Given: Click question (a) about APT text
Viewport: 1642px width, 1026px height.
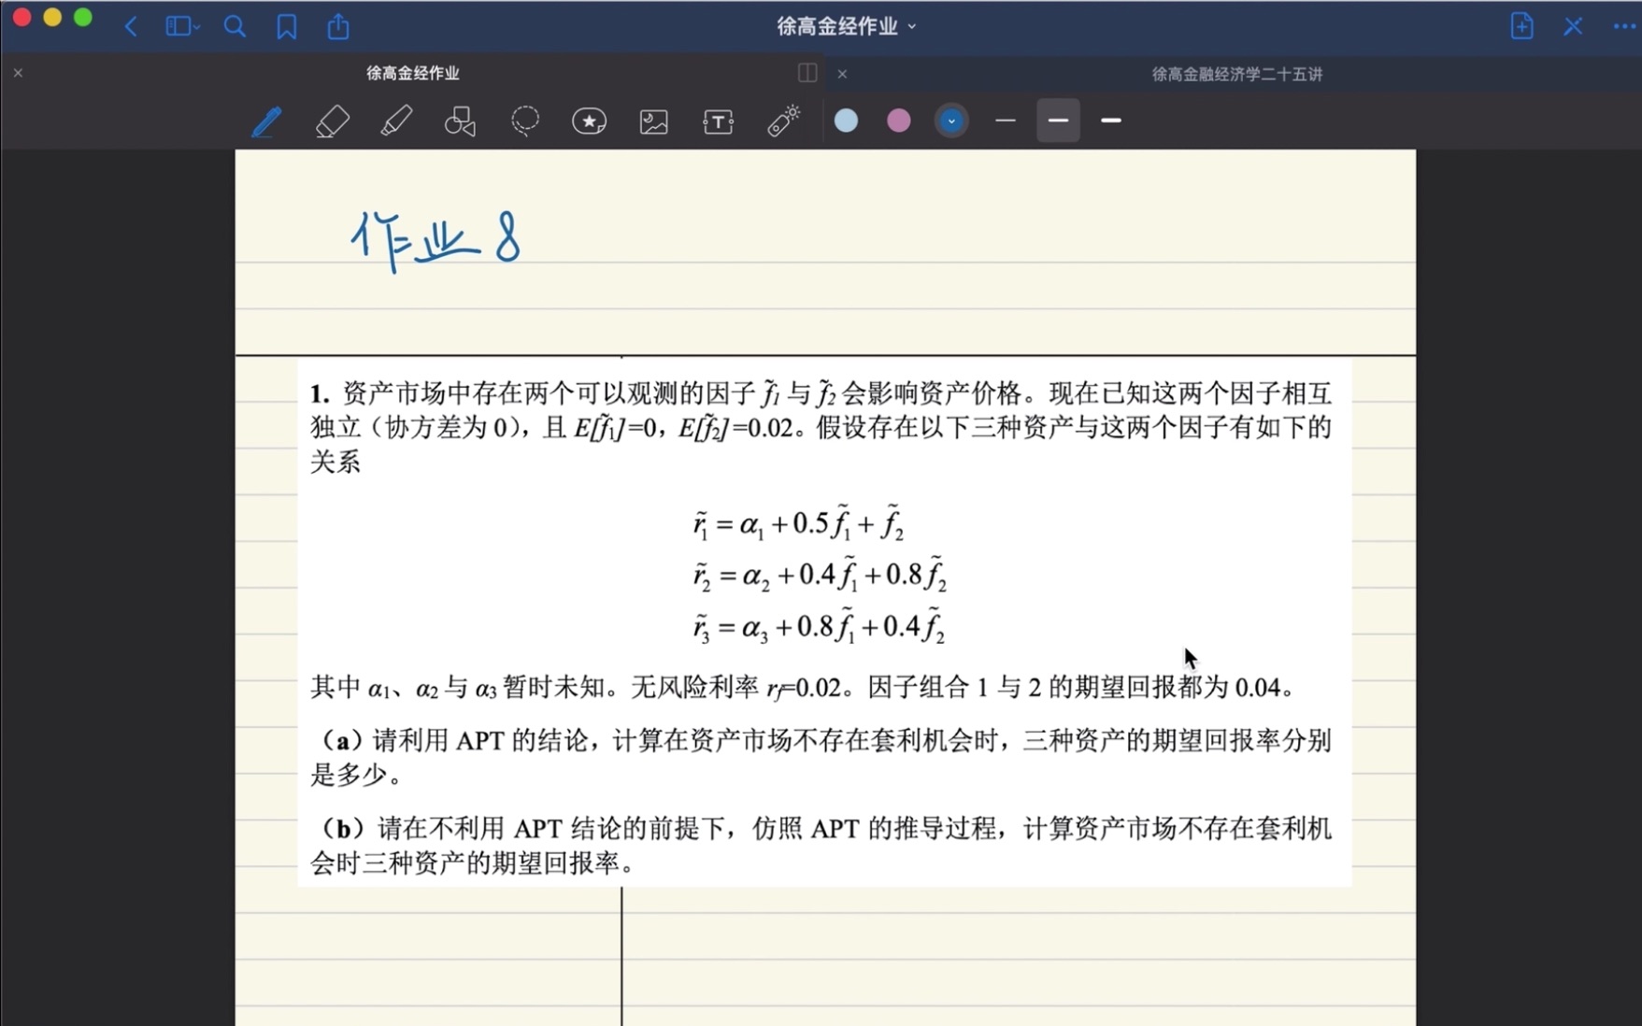Looking at the screenshot, I should coord(822,757).
